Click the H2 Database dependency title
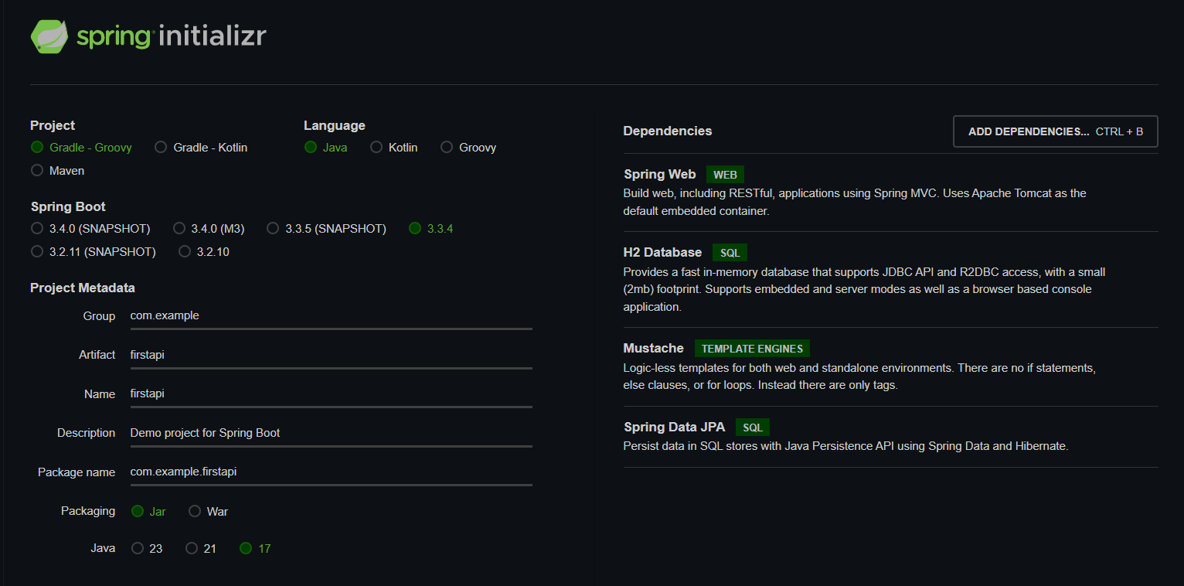Image resolution: width=1184 pixels, height=586 pixels. point(662,252)
